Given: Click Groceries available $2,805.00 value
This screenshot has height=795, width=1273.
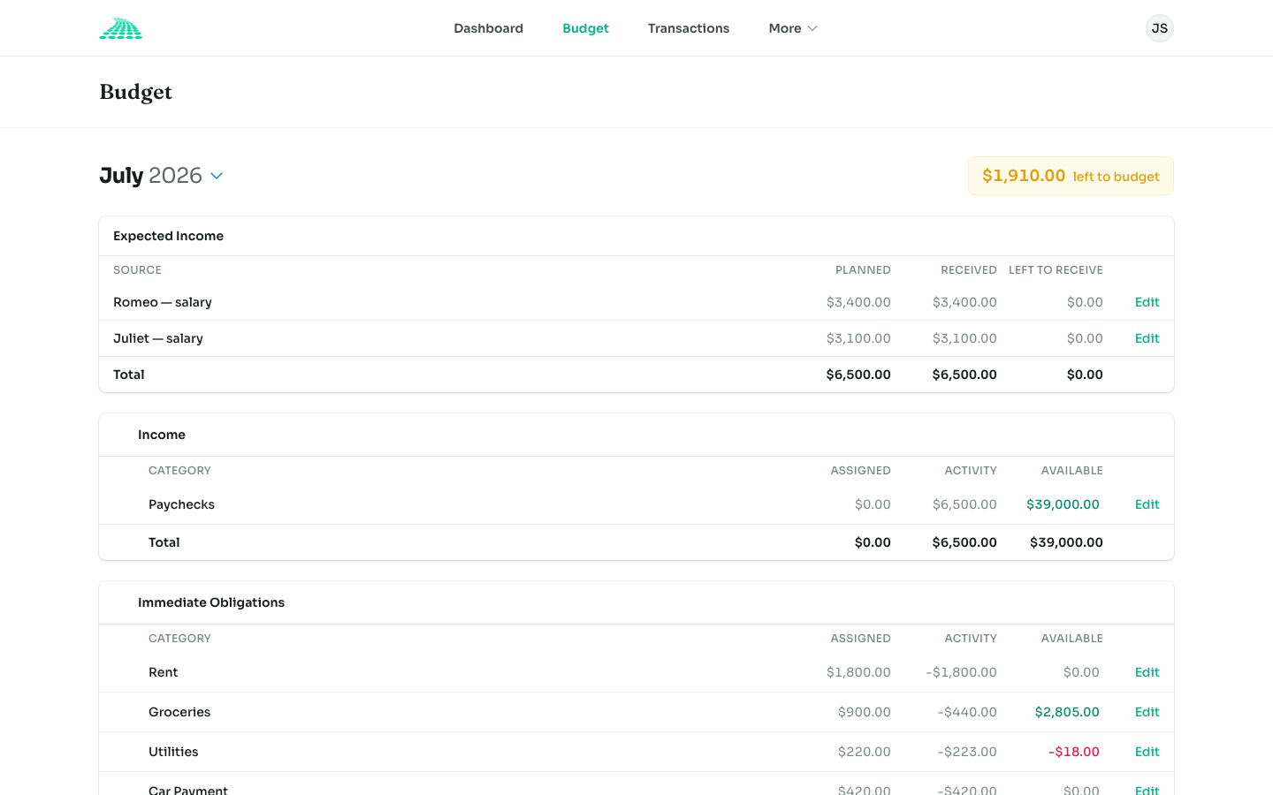Looking at the screenshot, I should pyautogui.click(x=1067, y=712).
